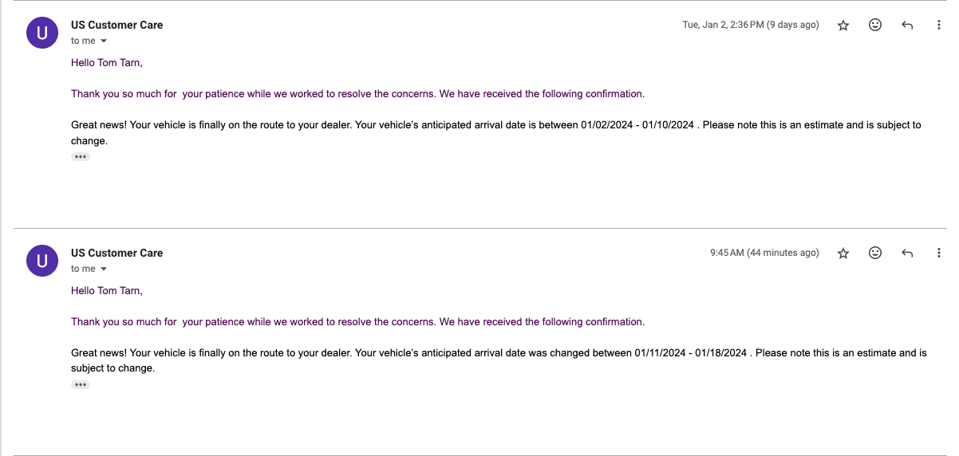Open more options for January 2 email
The height and width of the screenshot is (456, 959).
tap(939, 26)
